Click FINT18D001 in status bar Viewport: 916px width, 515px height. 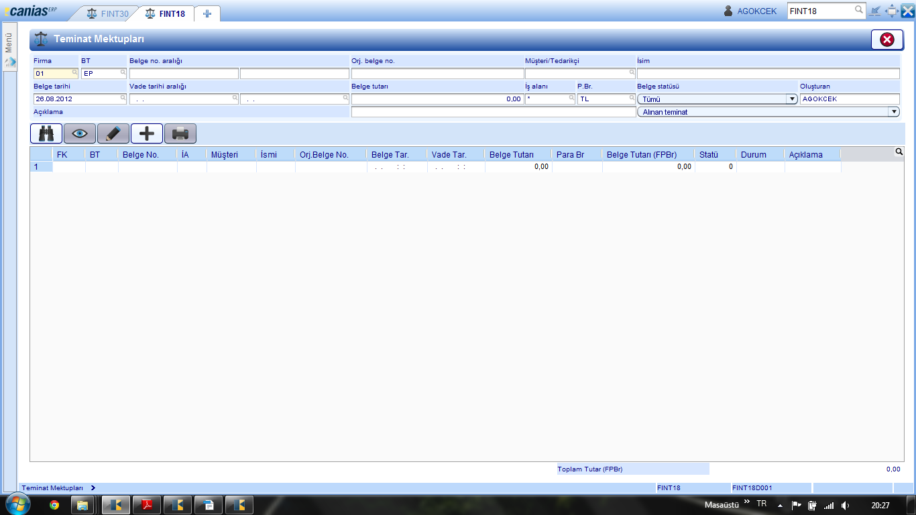[x=752, y=488]
